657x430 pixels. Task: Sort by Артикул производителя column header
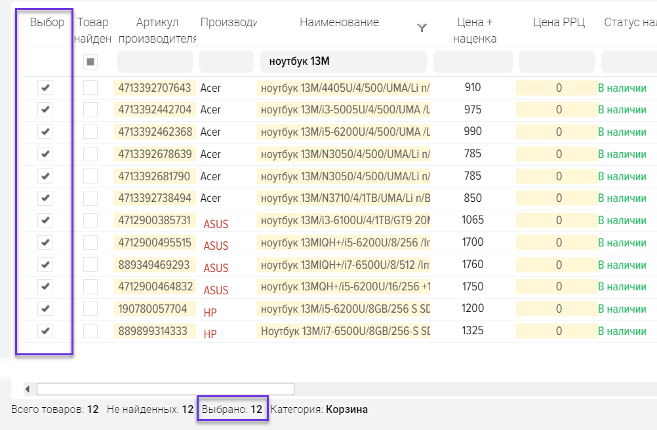[157, 30]
